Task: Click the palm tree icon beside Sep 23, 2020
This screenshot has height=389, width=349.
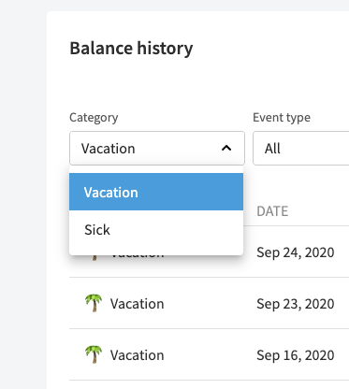Action: [94, 303]
